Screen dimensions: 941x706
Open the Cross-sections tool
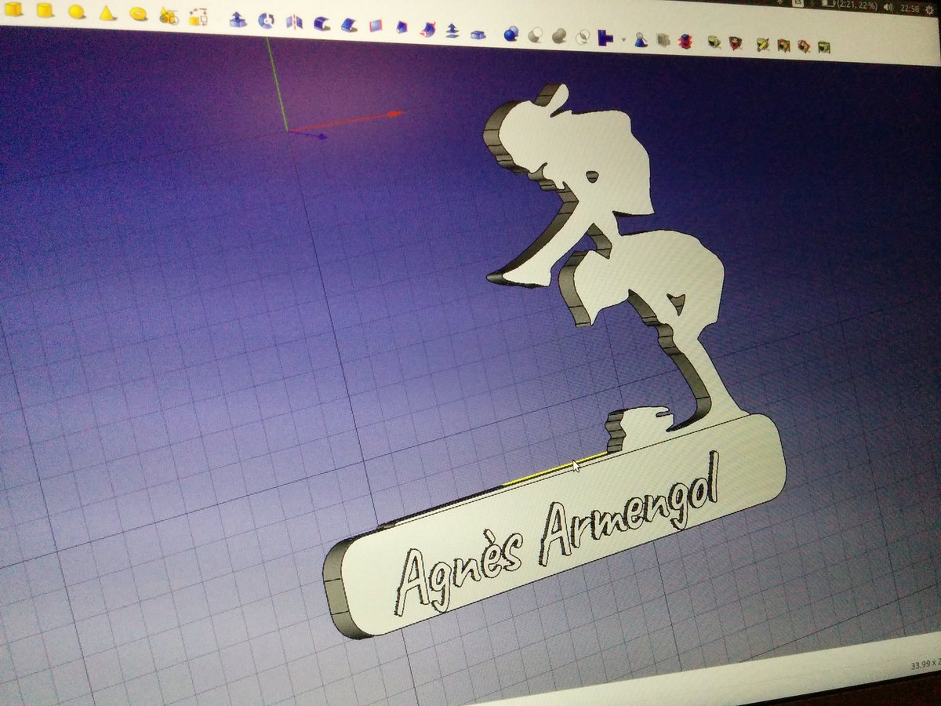click(x=685, y=42)
